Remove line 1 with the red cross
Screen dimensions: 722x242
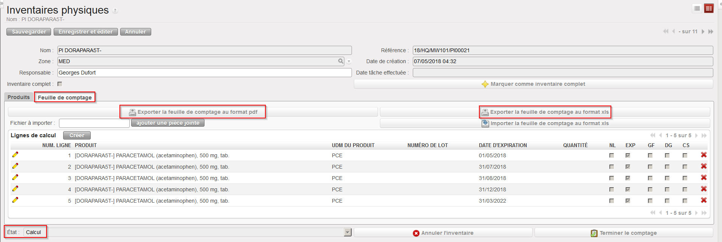pos(703,155)
